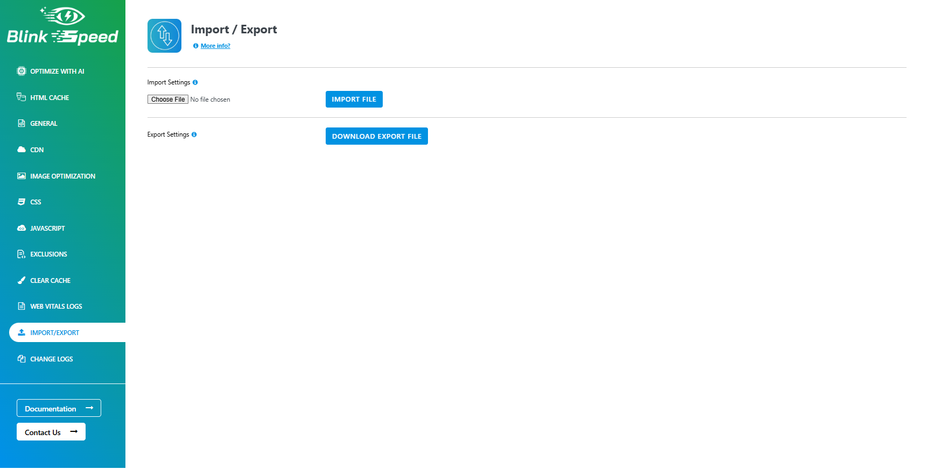927x469 pixels.
Task: Click the Clear Cache brush icon
Action: [22, 280]
